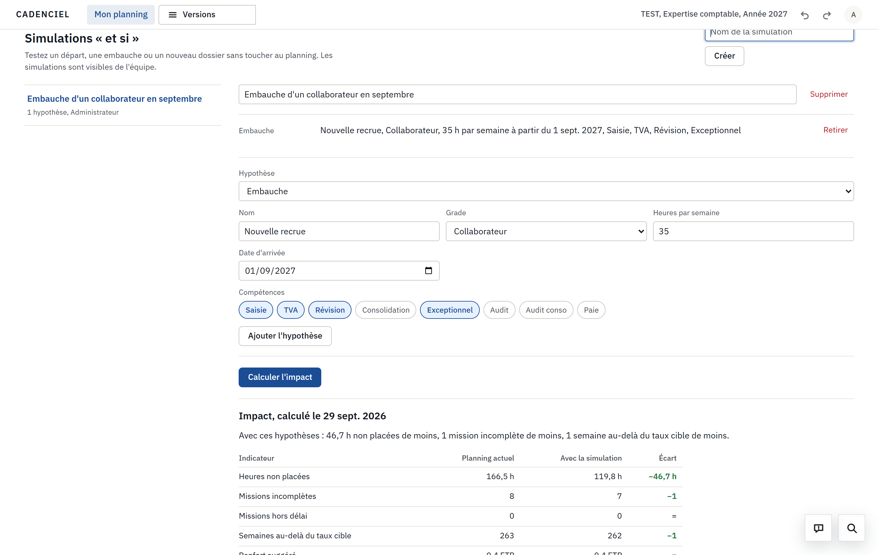The height and width of the screenshot is (555, 888).
Task: Click the 'Avec la simulation' column header
Action: [591, 458]
